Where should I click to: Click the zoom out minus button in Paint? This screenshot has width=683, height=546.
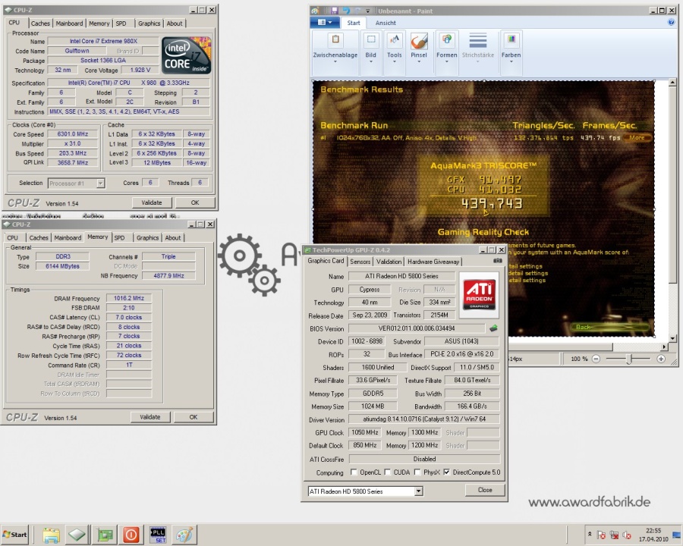(596, 359)
